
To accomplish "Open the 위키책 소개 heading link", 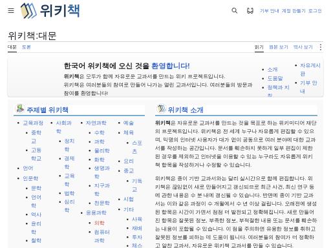I will (186, 110).
